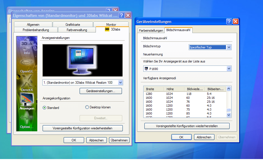Screen dimensions: 263x168
Task: Open the 3Dlabs Info section in sidebar
Action: (27, 47)
